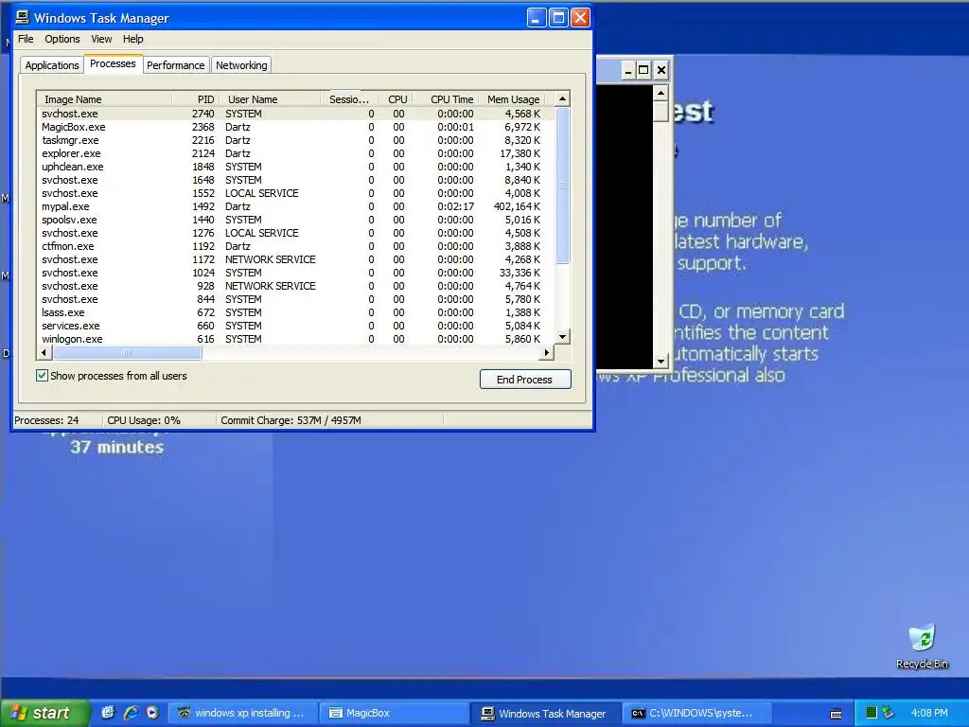Image resolution: width=969 pixels, height=727 pixels.
Task: Switch to MagicBox taskbar button
Action: (395, 713)
